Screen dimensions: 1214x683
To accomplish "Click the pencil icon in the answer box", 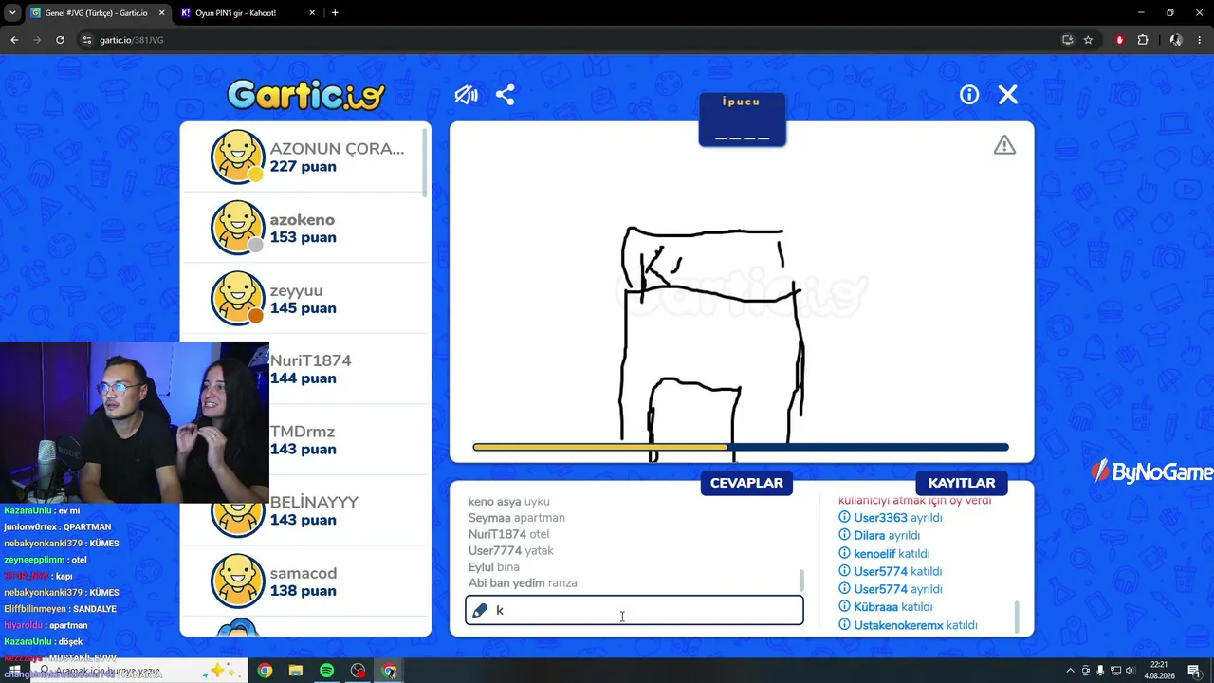I will coord(480,610).
